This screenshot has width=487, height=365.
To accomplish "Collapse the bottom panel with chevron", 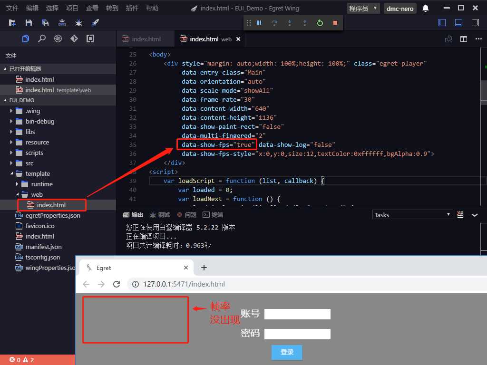I will 475,215.
